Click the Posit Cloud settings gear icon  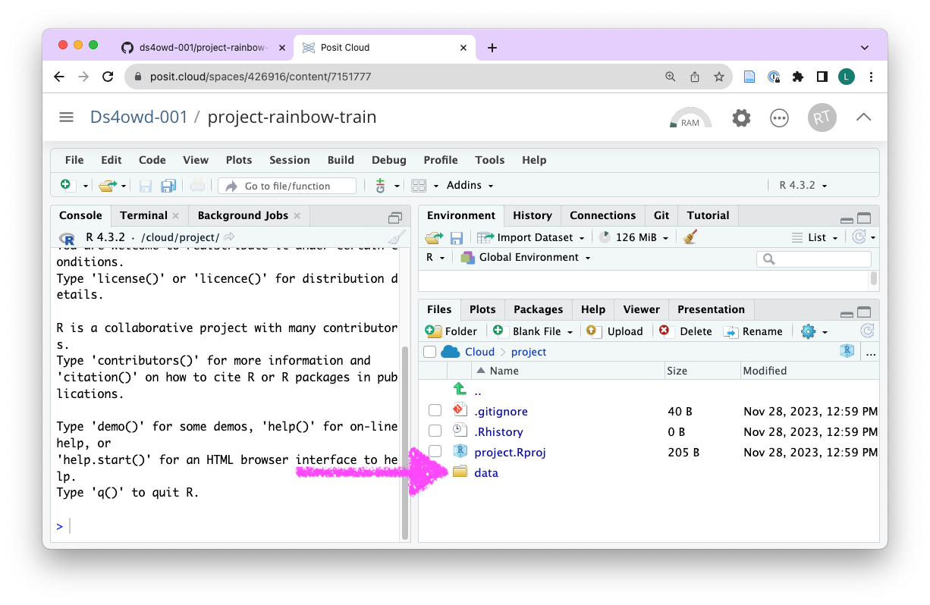[x=741, y=118]
